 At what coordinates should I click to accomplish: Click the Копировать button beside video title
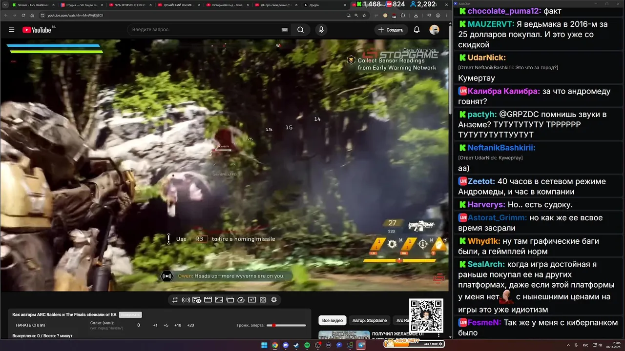point(130,315)
